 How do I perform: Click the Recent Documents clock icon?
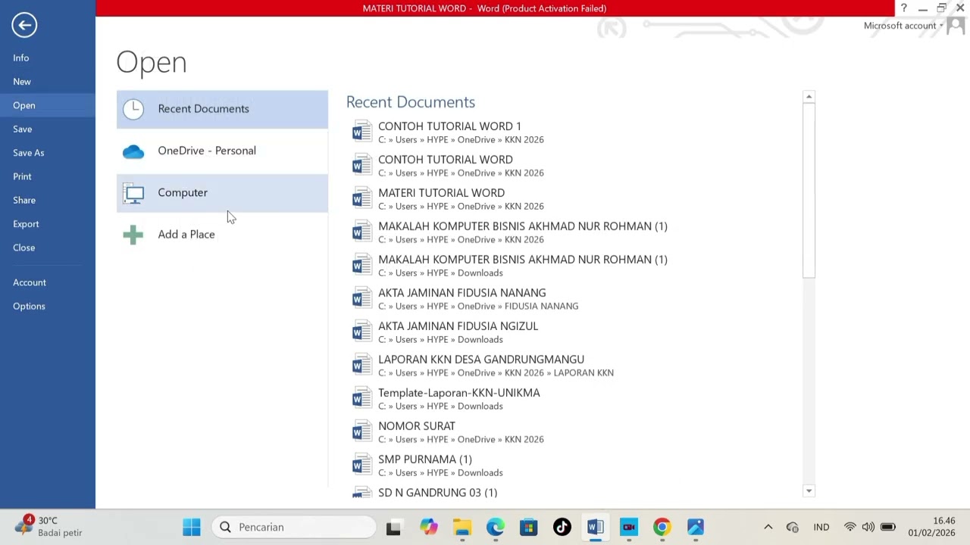[x=133, y=109]
